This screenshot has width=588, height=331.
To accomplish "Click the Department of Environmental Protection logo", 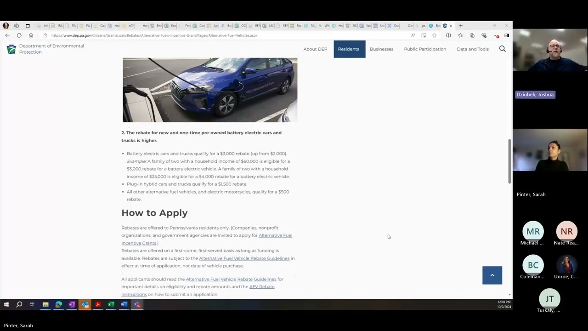I will click(11, 49).
